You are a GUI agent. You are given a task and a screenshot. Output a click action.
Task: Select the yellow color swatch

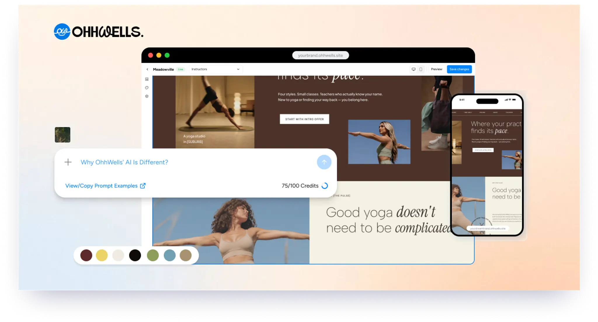click(102, 255)
